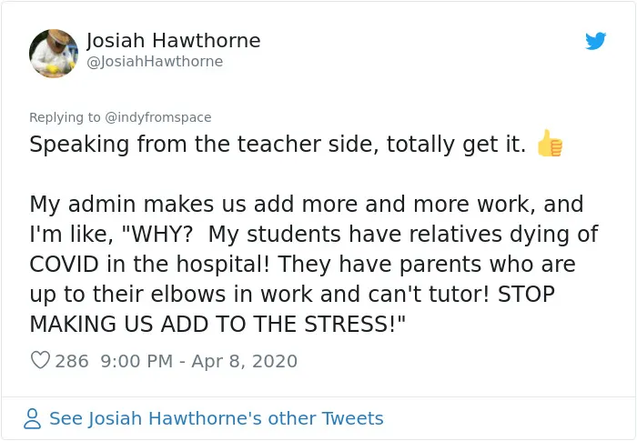The height and width of the screenshot is (441, 637).
Task: Click the @JosiahHawthorne handle
Action: [x=155, y=61]
